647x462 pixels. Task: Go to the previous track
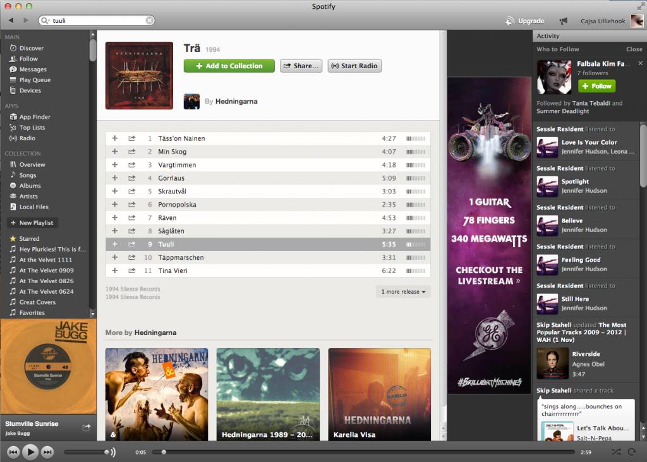13,452
